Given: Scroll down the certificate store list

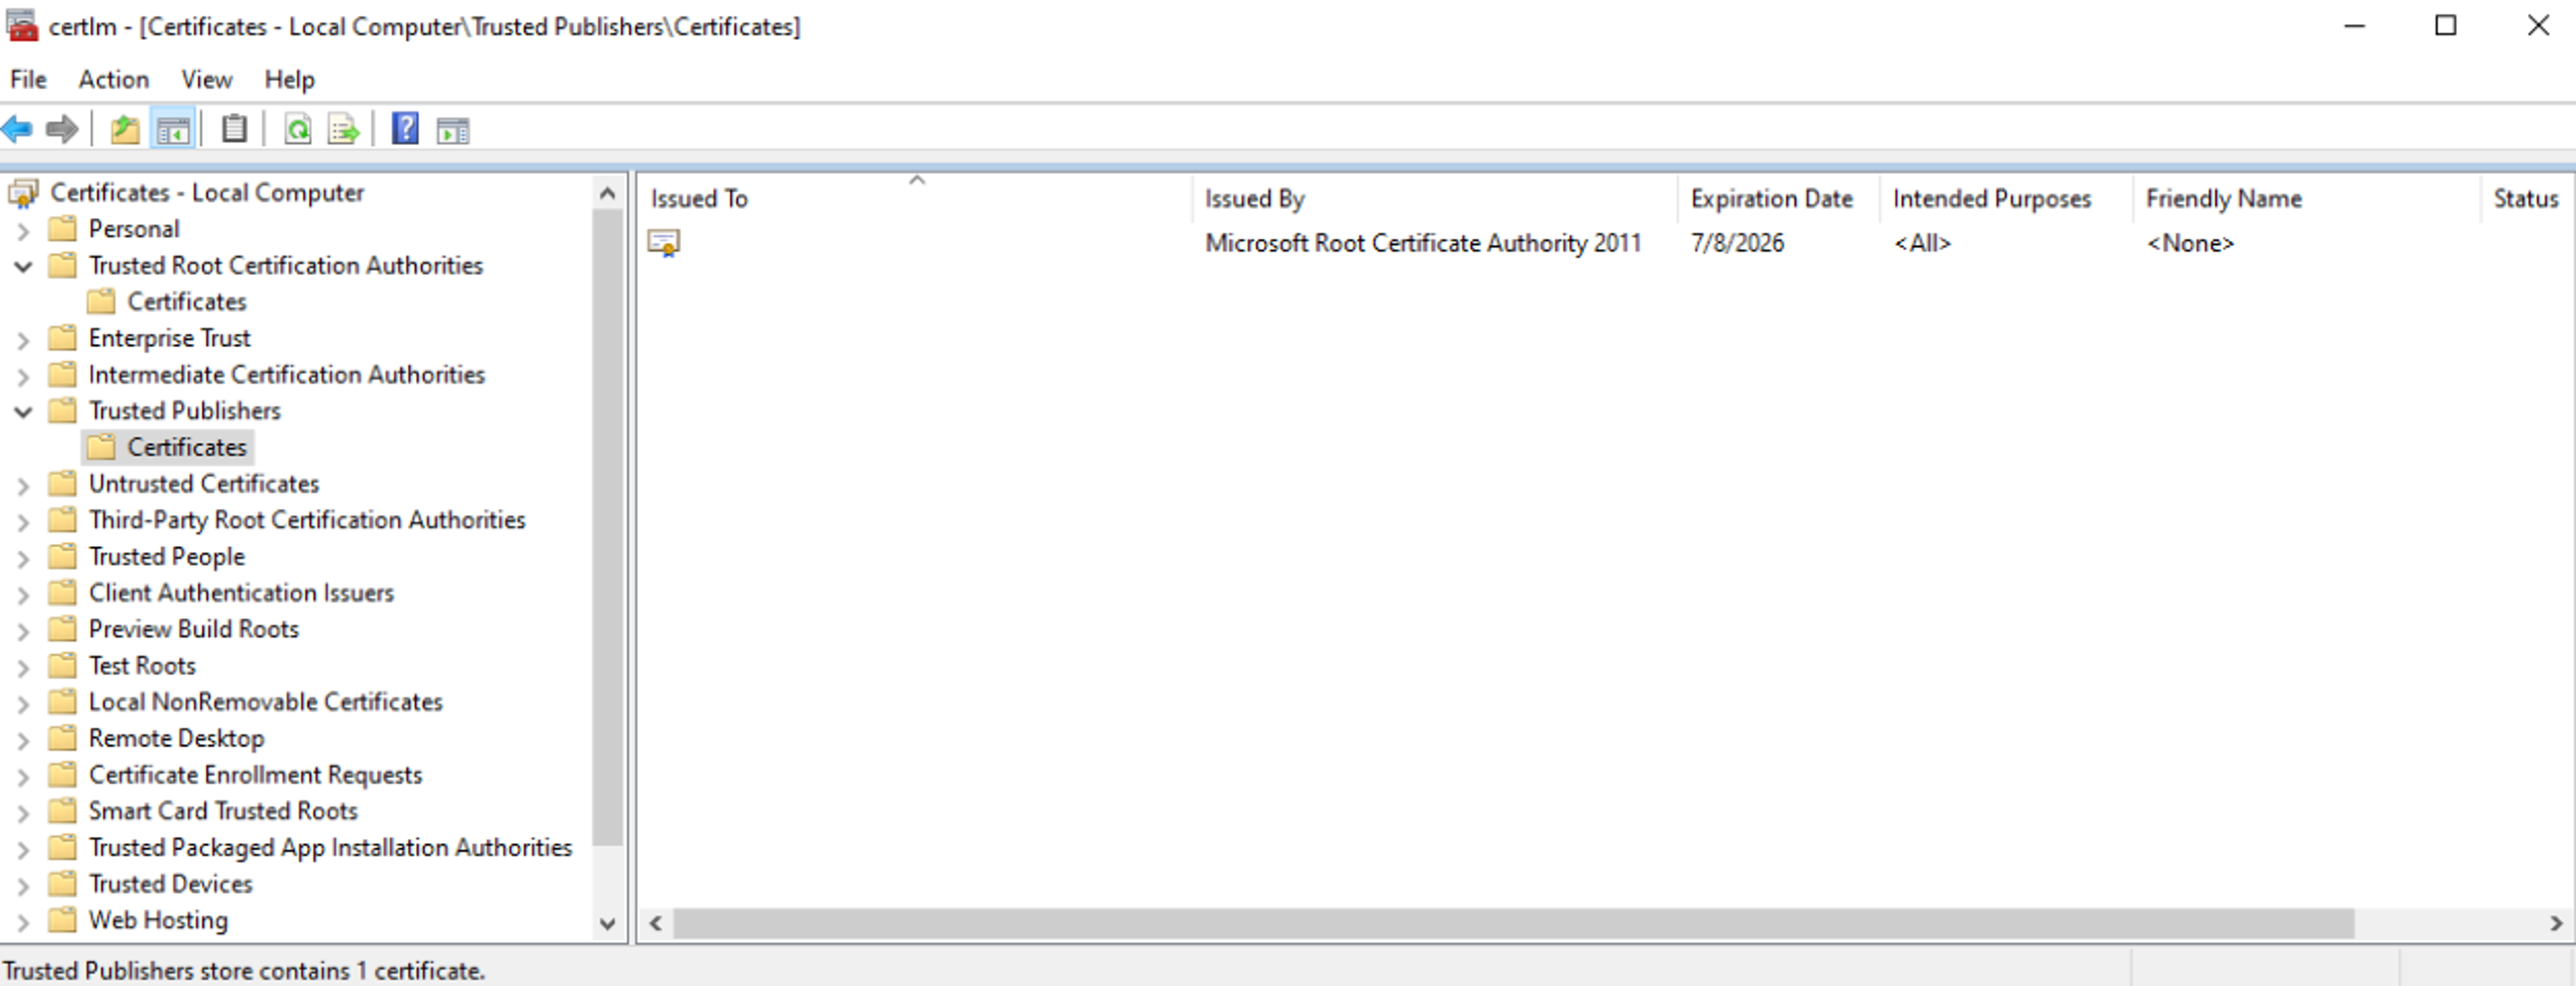Looking at the screenshot, I should click(x=607, y=924).
